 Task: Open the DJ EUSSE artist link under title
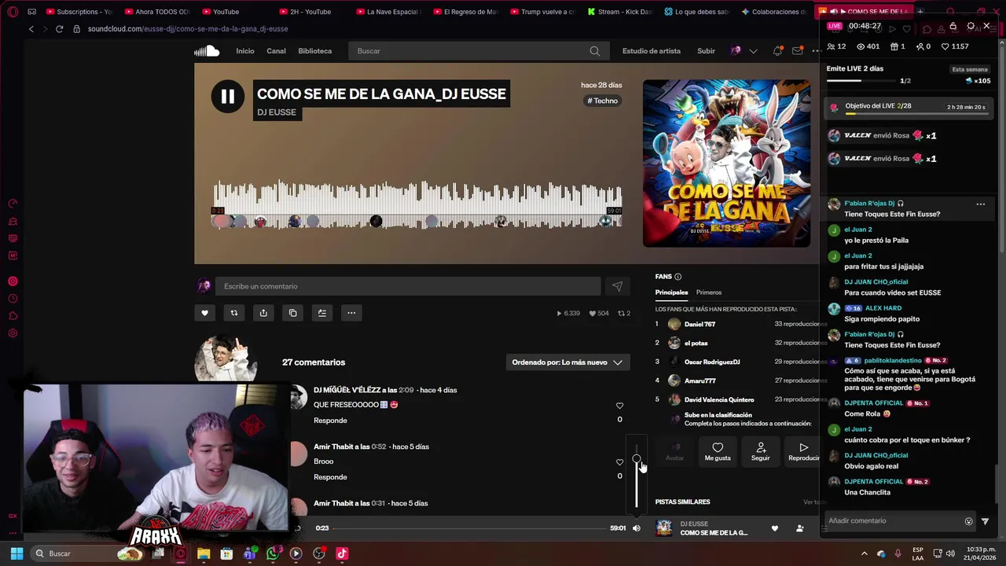pyautogui.click(x=277, y=112)
